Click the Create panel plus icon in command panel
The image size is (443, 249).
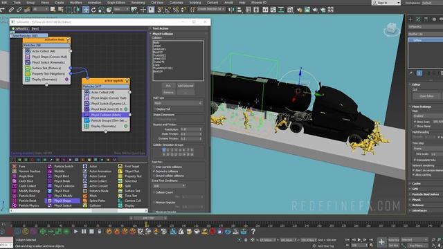pos(410,19)
